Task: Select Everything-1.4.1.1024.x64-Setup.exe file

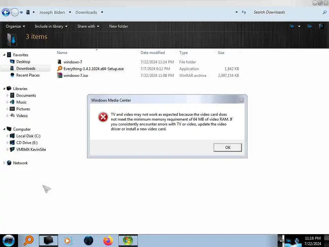Action: [x=93, y=69]
